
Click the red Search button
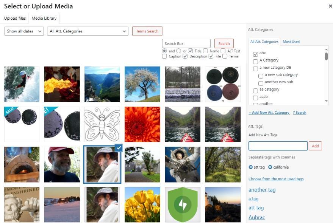coord(224,43)
